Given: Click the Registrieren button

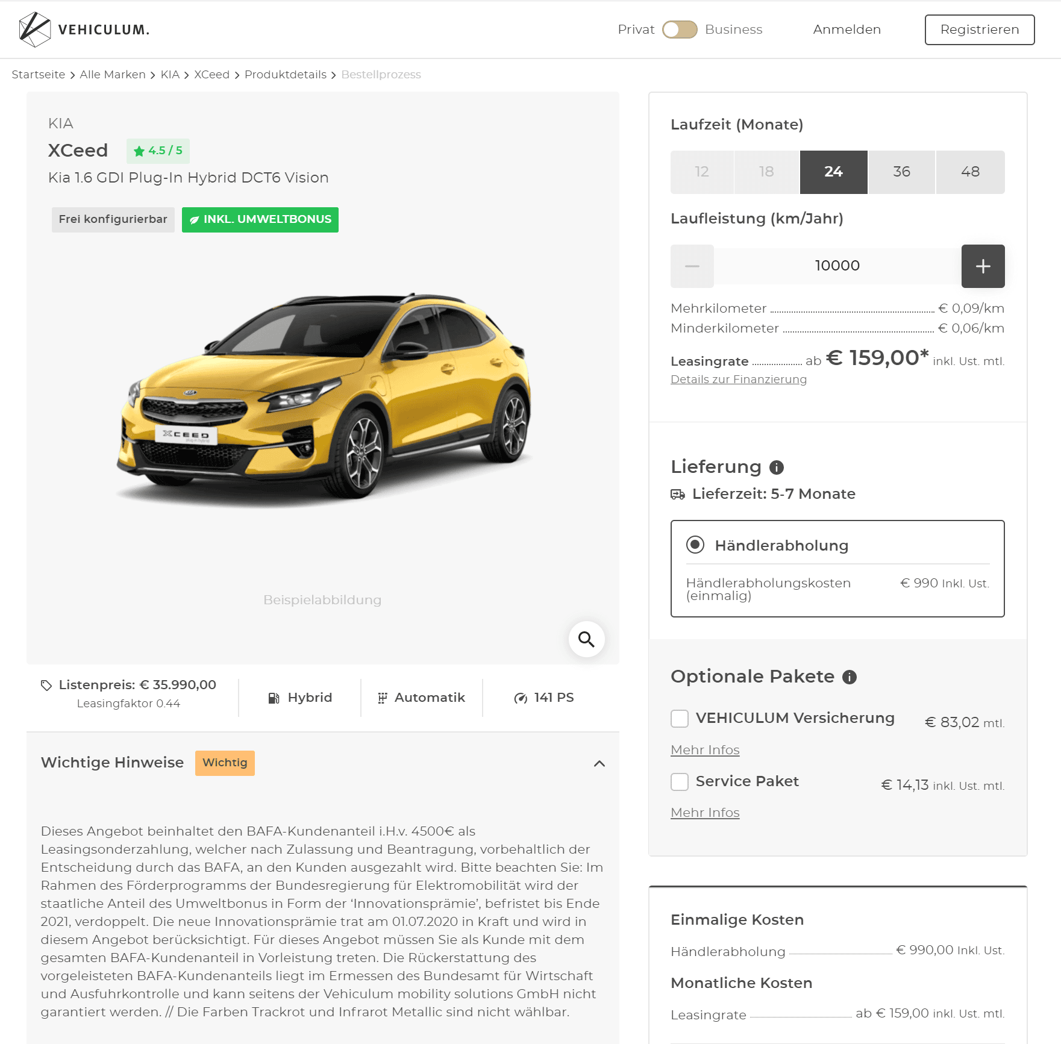Looking at the screenshot, I should click(980, 30).
